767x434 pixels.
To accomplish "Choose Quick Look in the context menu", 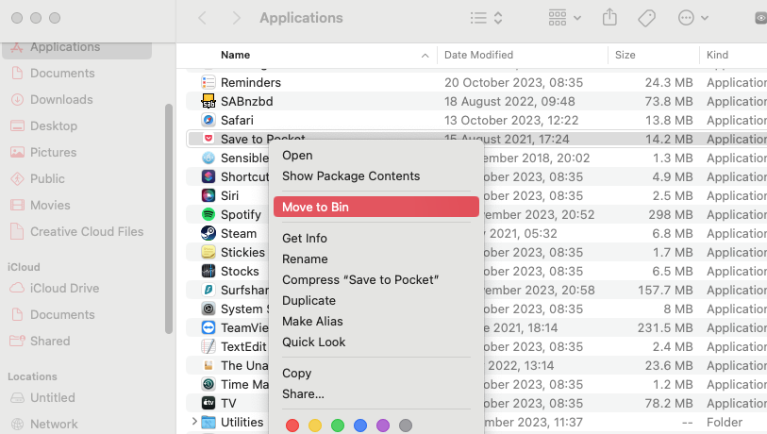I will (375, 342).
